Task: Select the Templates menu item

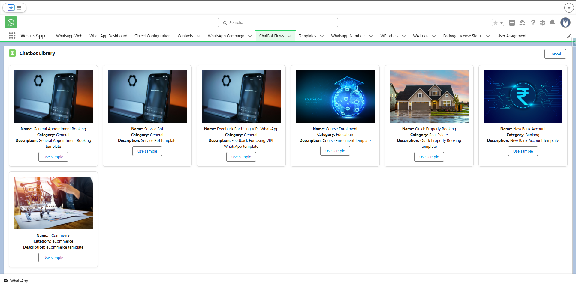Action: point(307,36)
